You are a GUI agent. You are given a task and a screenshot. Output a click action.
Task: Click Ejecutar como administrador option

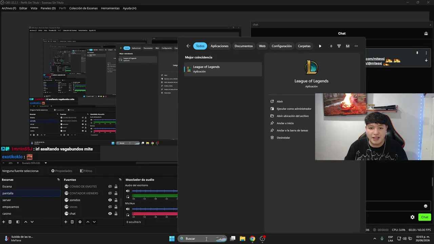click(291, 109)
